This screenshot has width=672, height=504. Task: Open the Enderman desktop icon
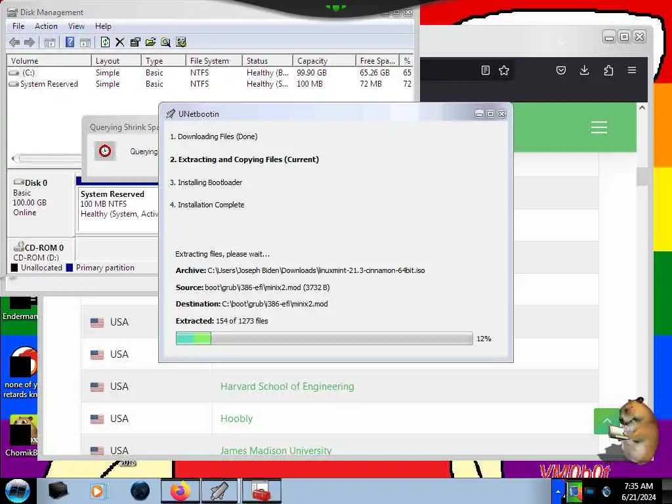coord(19,308)
